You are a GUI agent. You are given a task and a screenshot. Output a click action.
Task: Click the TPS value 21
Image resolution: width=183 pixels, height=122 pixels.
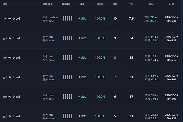point(131,116)
